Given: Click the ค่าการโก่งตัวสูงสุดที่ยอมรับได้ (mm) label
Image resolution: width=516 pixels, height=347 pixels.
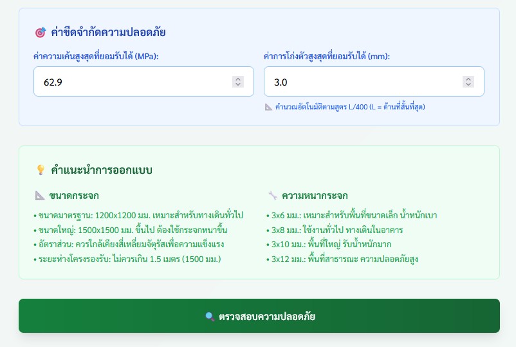Looking at the screenshot, I should 327,57.
